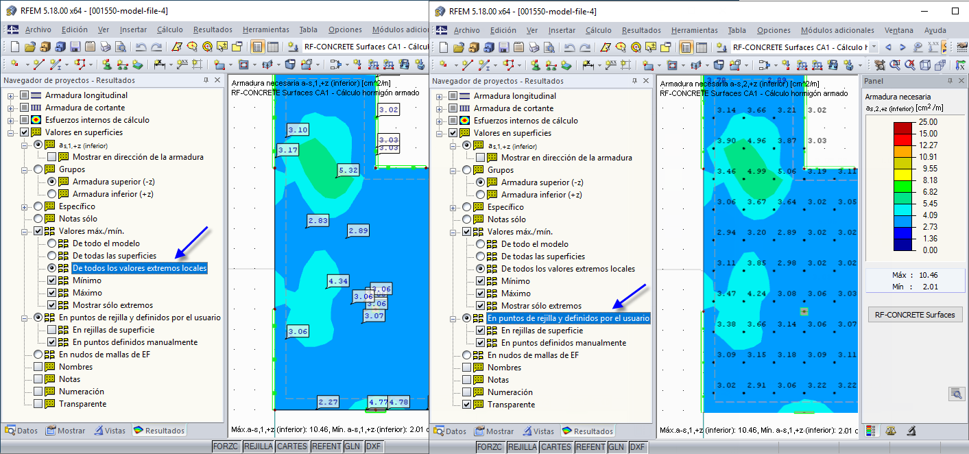Click Open file icon in back window

[x=29, y=47]
